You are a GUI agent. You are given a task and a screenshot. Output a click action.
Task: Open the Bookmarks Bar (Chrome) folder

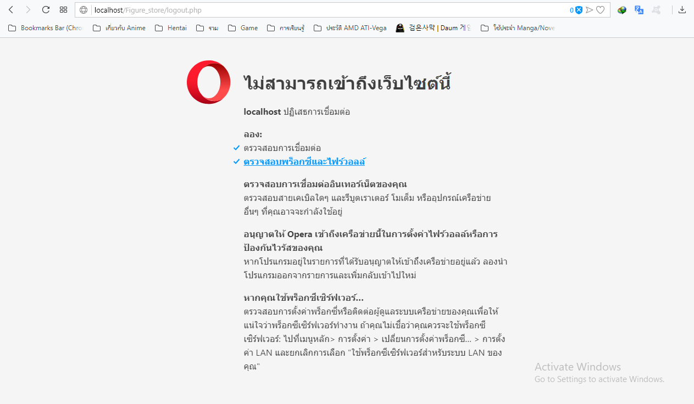46,28
